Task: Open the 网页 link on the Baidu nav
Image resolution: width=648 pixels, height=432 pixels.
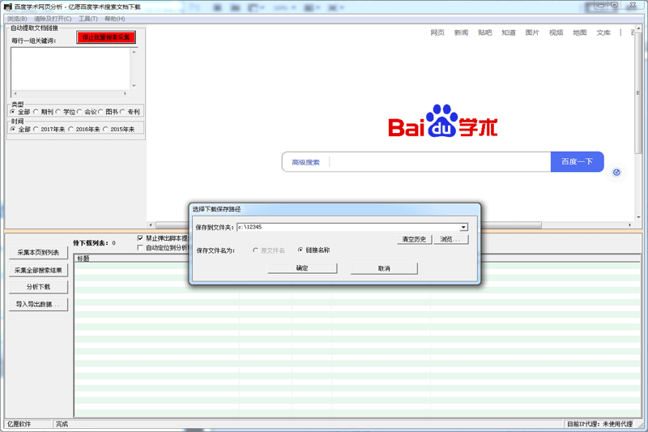Action: (437, 32)
